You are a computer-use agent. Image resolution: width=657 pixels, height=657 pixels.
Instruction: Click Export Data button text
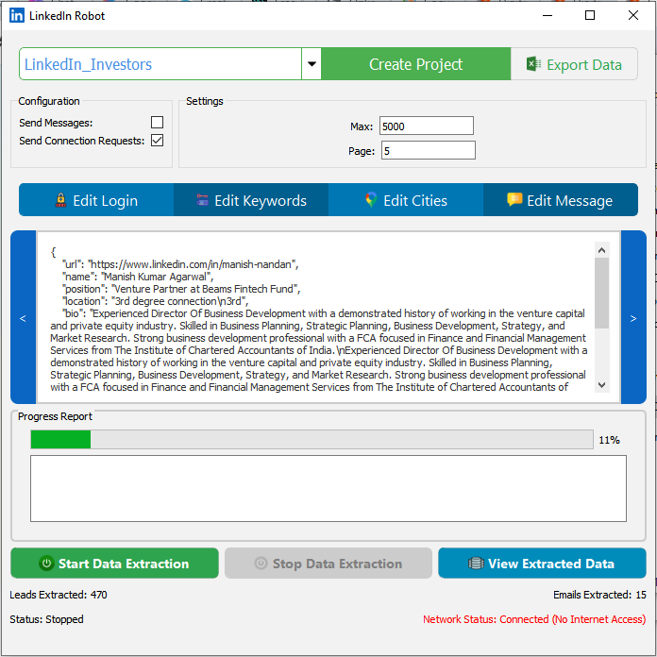(584, 64)
